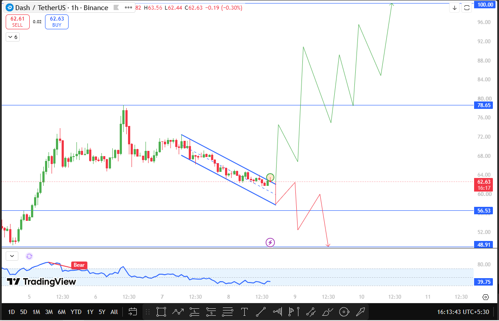This screenshot has height=321, width=499.
Task: Expand the indicators legend showing 6
Action: [x=13, y=37]
